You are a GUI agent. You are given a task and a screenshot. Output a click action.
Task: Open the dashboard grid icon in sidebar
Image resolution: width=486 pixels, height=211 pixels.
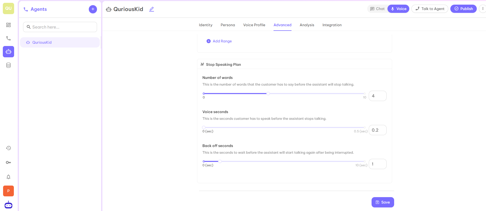click(8, 25)
